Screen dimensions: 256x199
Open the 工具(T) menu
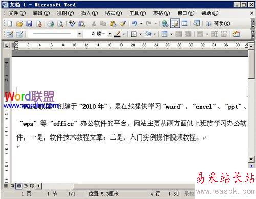(x=137, y=13)
